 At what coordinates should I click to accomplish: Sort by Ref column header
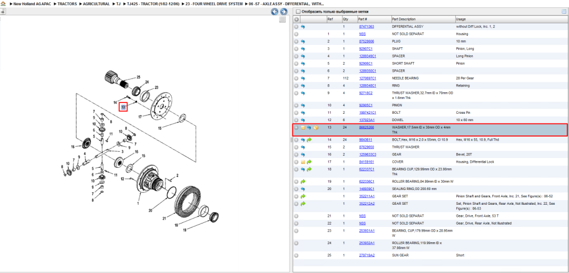pos(333,19)
